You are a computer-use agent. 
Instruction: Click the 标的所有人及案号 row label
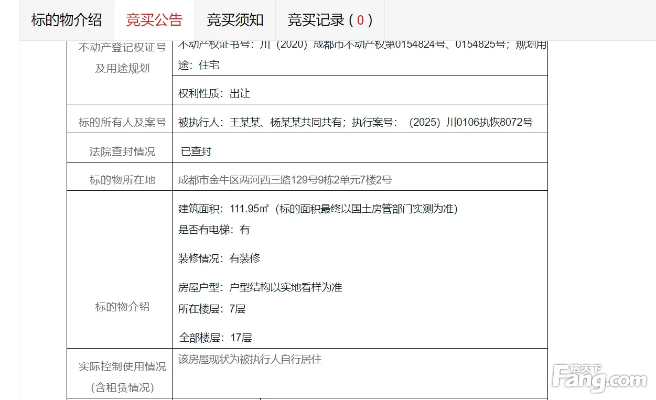tap(122, 122)
